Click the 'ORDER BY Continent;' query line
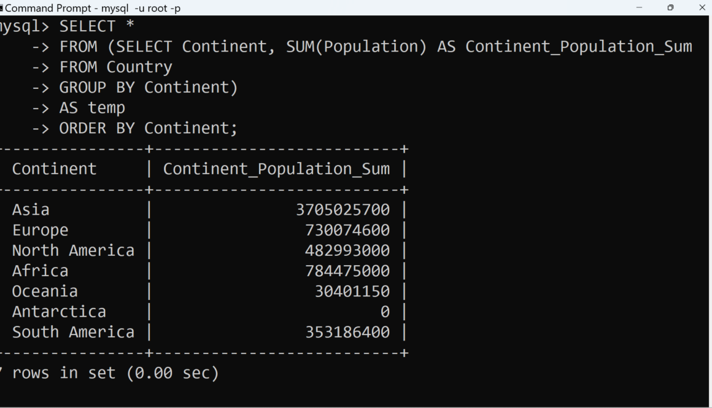The image size is (712, 408). pos(148,128)
